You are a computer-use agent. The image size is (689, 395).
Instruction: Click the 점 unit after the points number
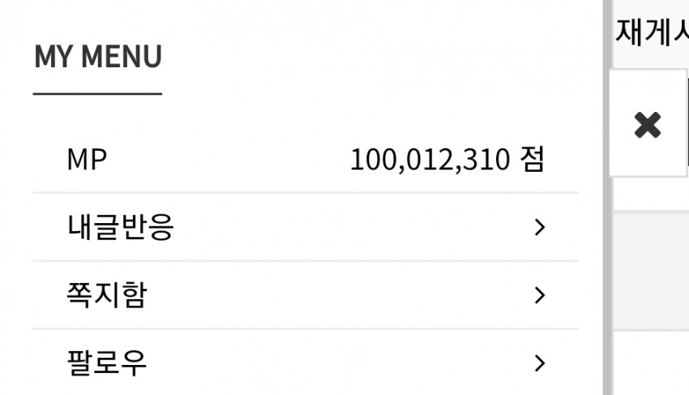coord(533,159)
